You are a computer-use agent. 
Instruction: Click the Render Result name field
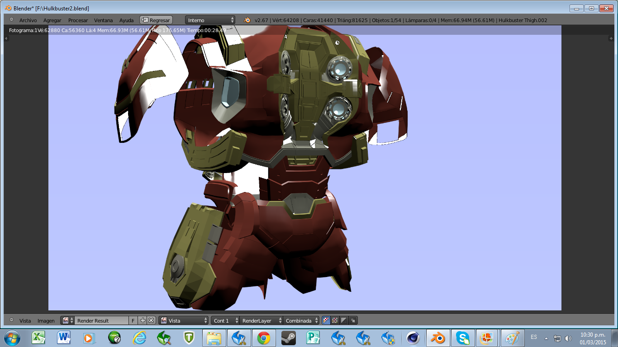102,320
